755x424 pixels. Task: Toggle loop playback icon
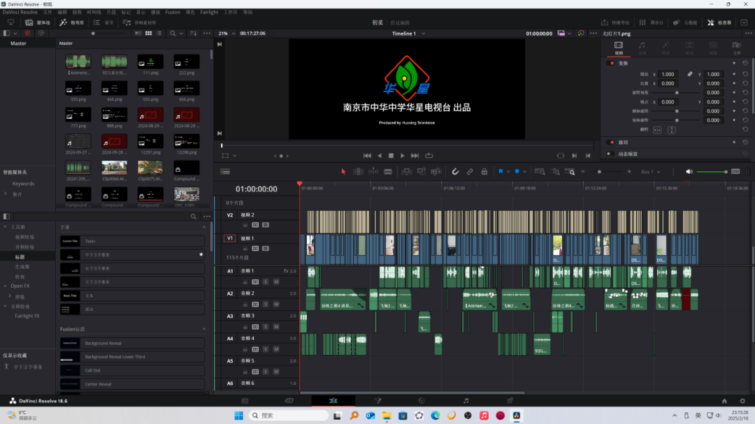[429, 156]
